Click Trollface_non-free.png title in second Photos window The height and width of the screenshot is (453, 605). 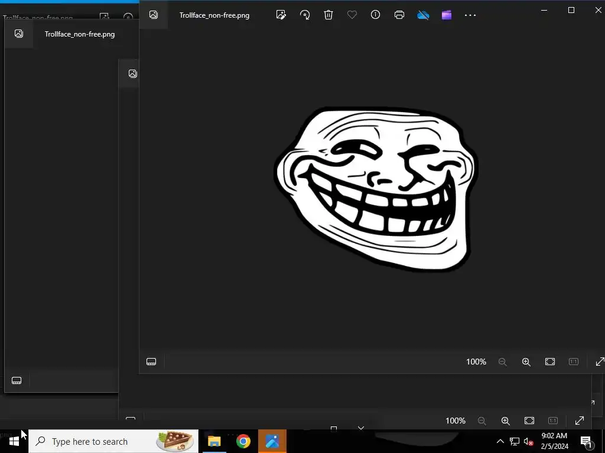(80, 34)
